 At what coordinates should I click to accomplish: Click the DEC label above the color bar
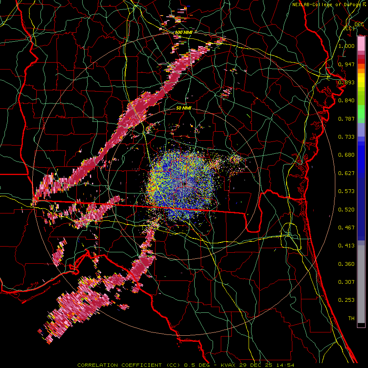click(x=359, y=24)
